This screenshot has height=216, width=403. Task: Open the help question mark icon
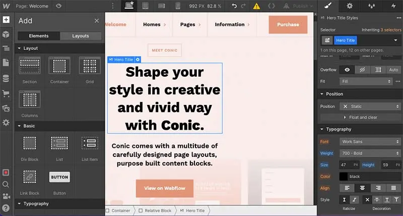(x=6, y=208)
